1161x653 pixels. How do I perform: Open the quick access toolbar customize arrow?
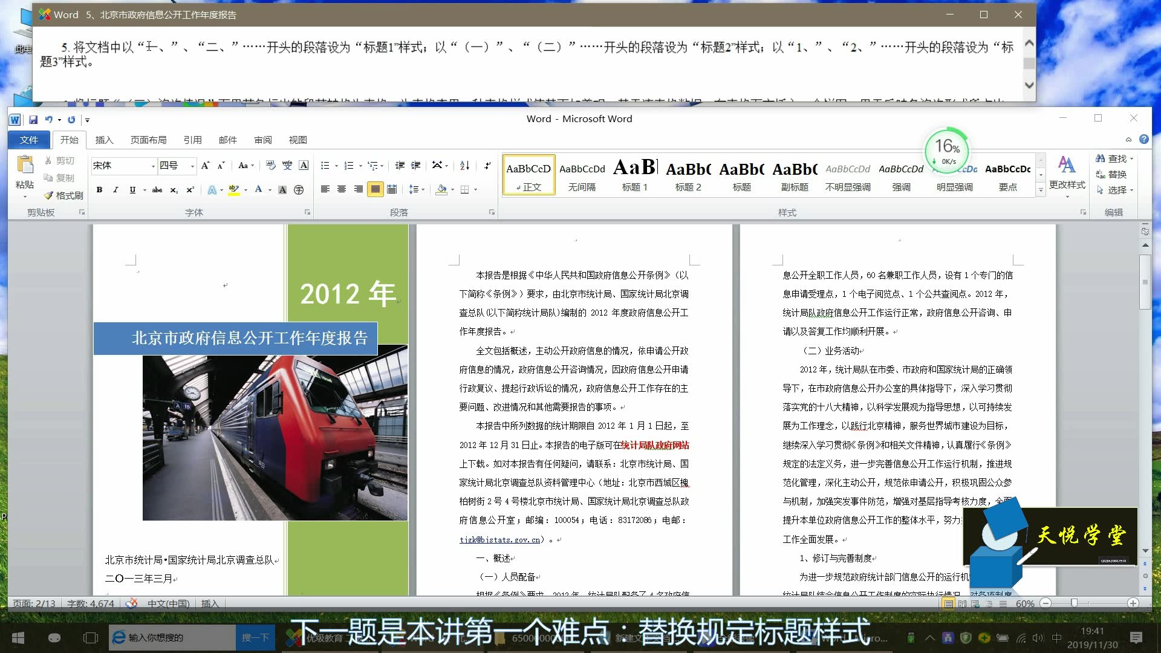(x=87, y=120)
